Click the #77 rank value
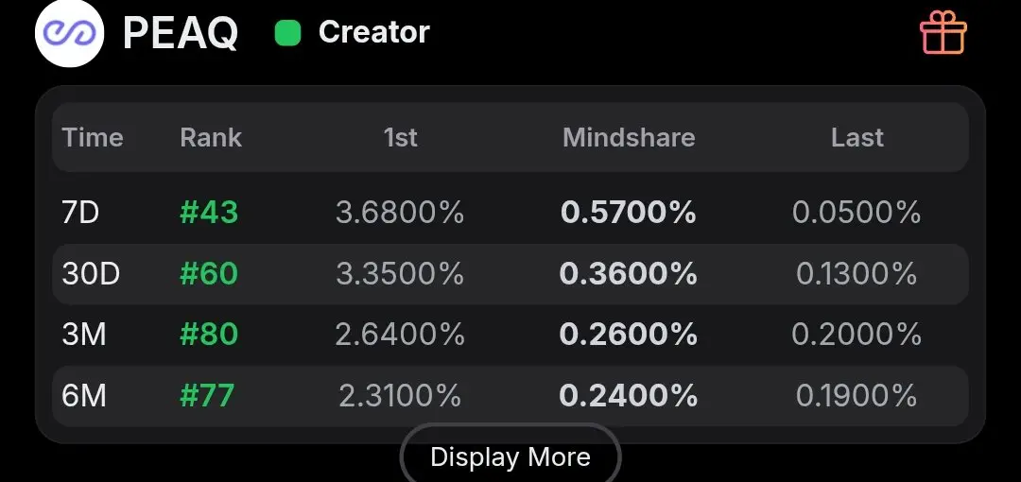 pyautogui.click(x=207, y=395)
